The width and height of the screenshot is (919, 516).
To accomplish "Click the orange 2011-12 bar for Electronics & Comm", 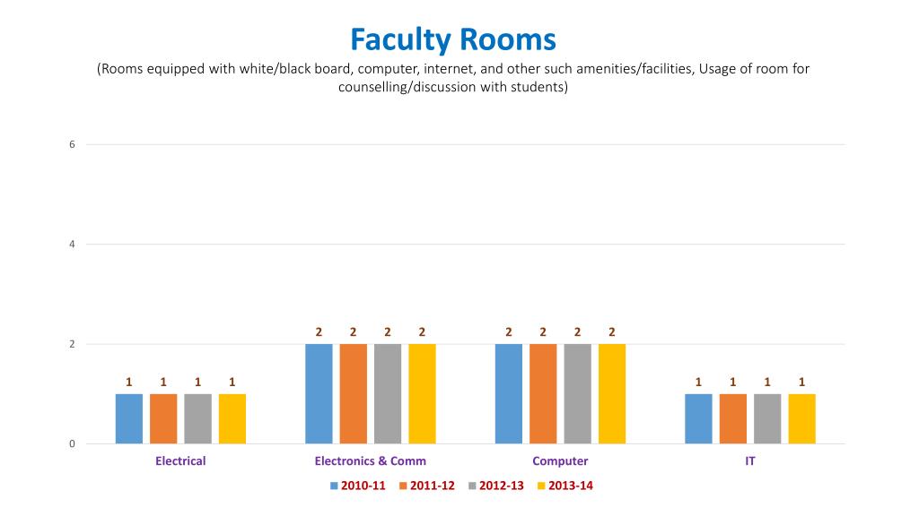I will point(354,394).
